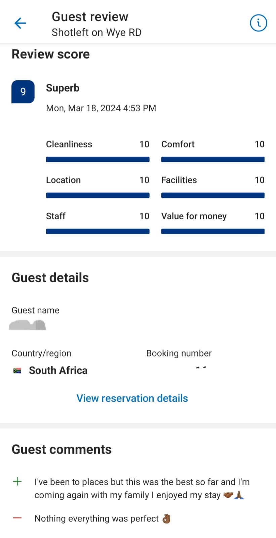Tap the Staff score bar
This screenshot has height=538, width=276.
pos(97,231)
